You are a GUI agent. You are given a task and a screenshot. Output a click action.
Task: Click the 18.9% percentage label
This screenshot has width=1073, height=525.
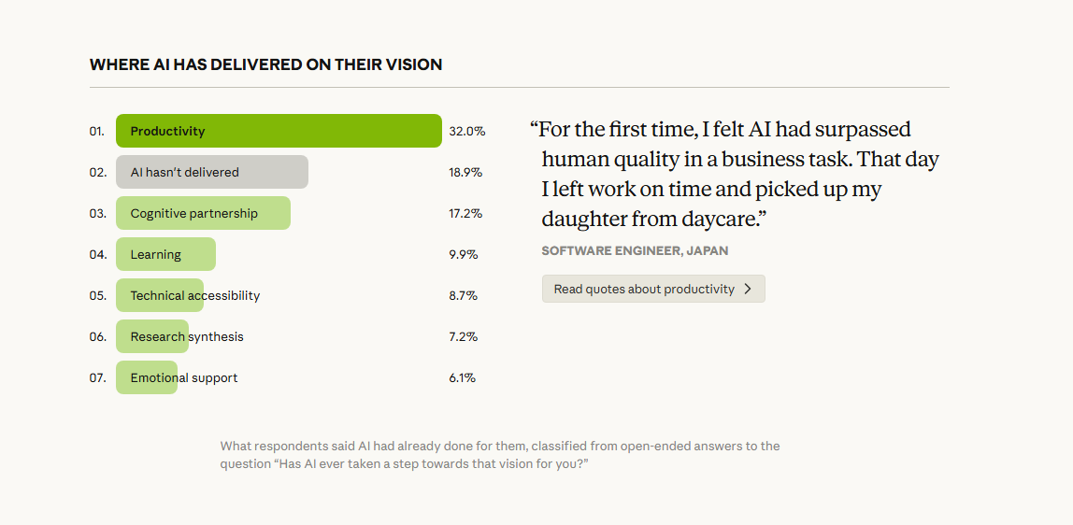(x=465, y=172)
